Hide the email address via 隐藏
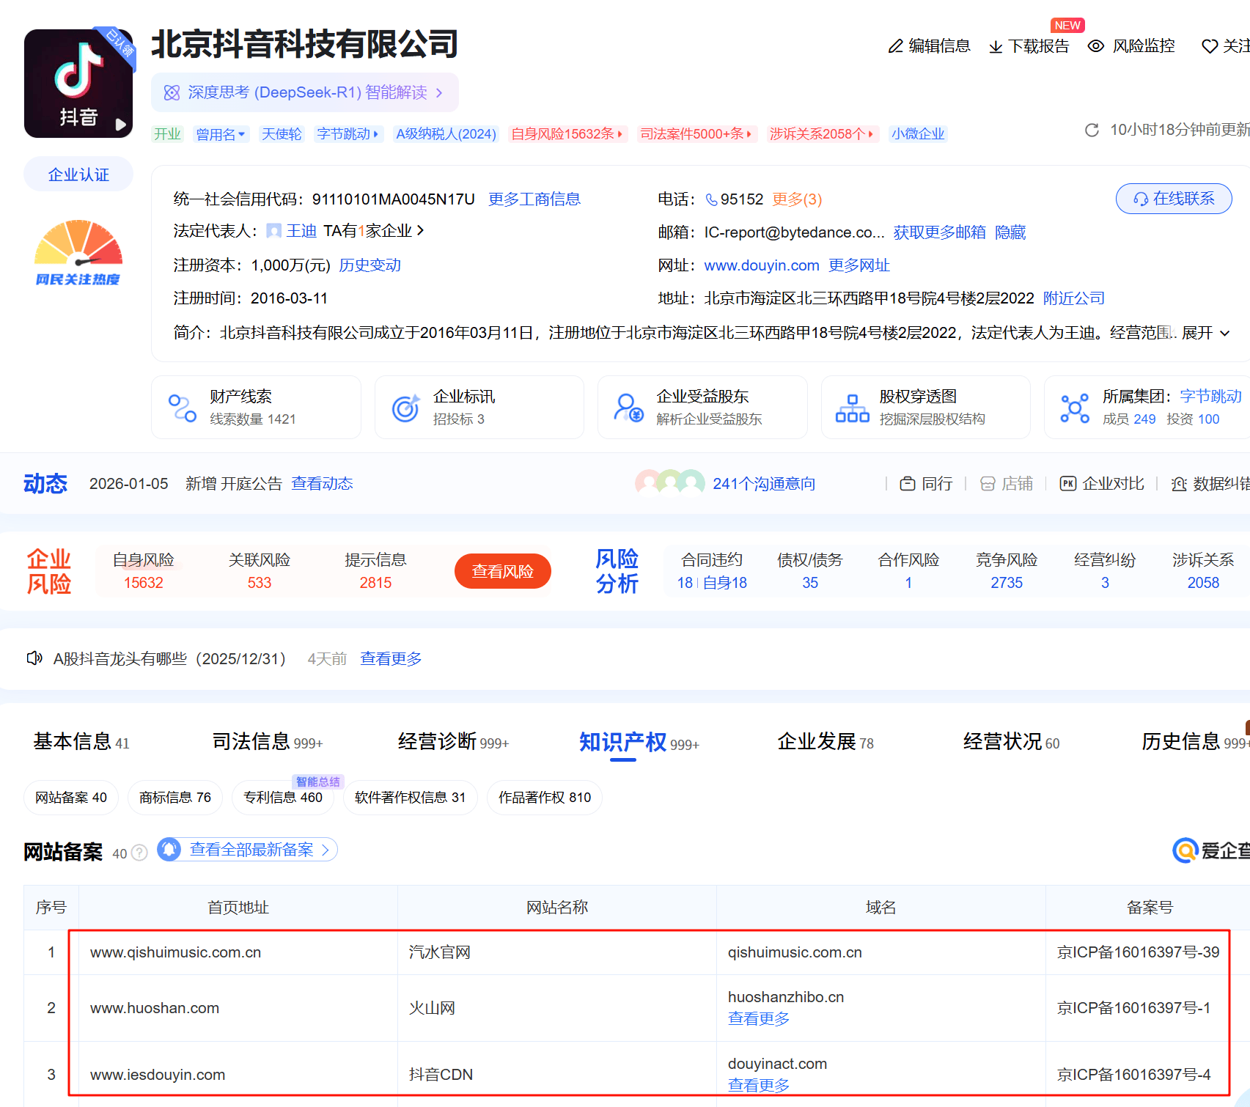1250x1107 pixels. [x=1010, y=232]
